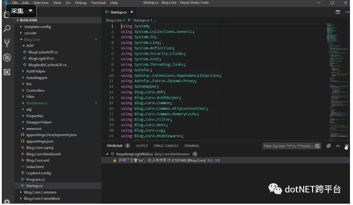
Task: Collapse RequRespLogMildd.cs problems group
Action: [x=107, y=154]
